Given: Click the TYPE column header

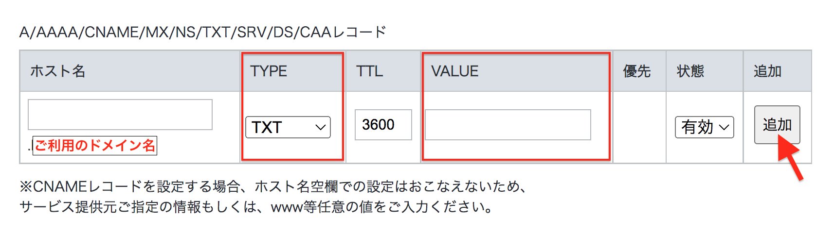Looking at the screenshot, I should (269, 71).
